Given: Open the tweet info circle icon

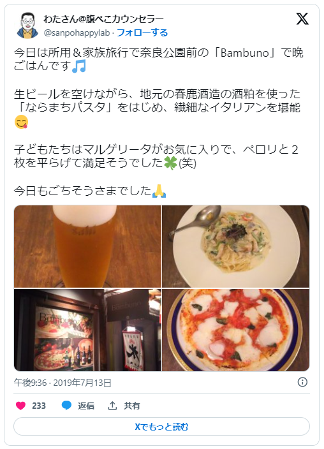Looking at the screenshot, I should 302,382.
